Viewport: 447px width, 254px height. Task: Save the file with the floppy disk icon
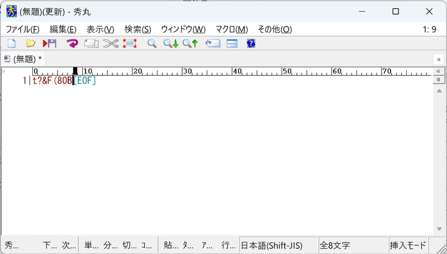point(50,44)
